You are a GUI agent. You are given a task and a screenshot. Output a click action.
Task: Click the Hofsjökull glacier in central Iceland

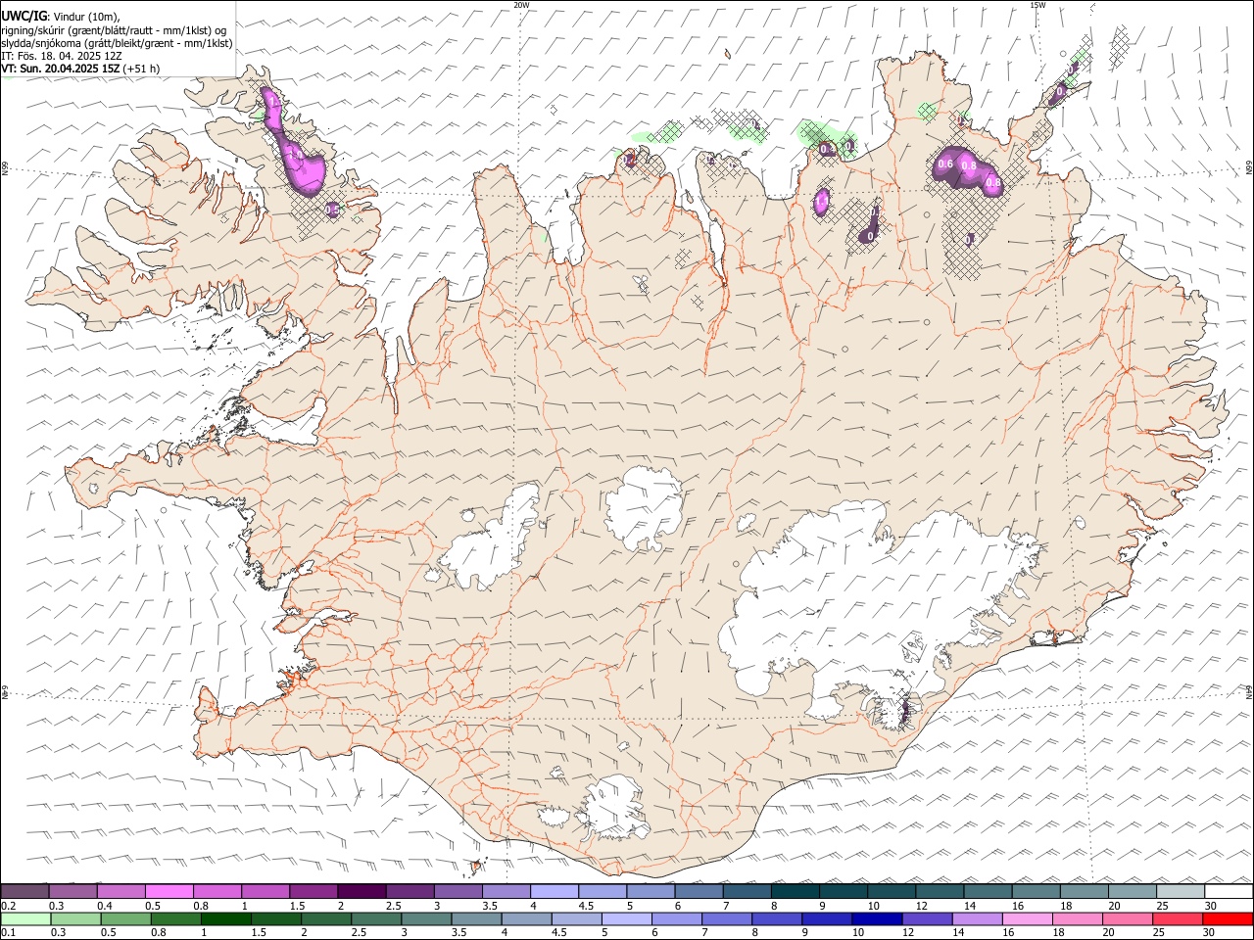(x=644, y=506)
